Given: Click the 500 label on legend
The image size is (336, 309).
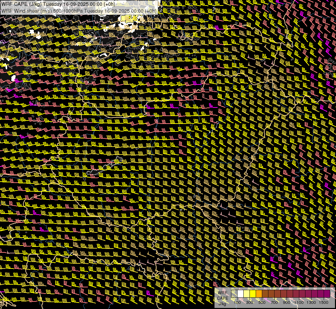Looking at the screenshot, I should point(262,302).
